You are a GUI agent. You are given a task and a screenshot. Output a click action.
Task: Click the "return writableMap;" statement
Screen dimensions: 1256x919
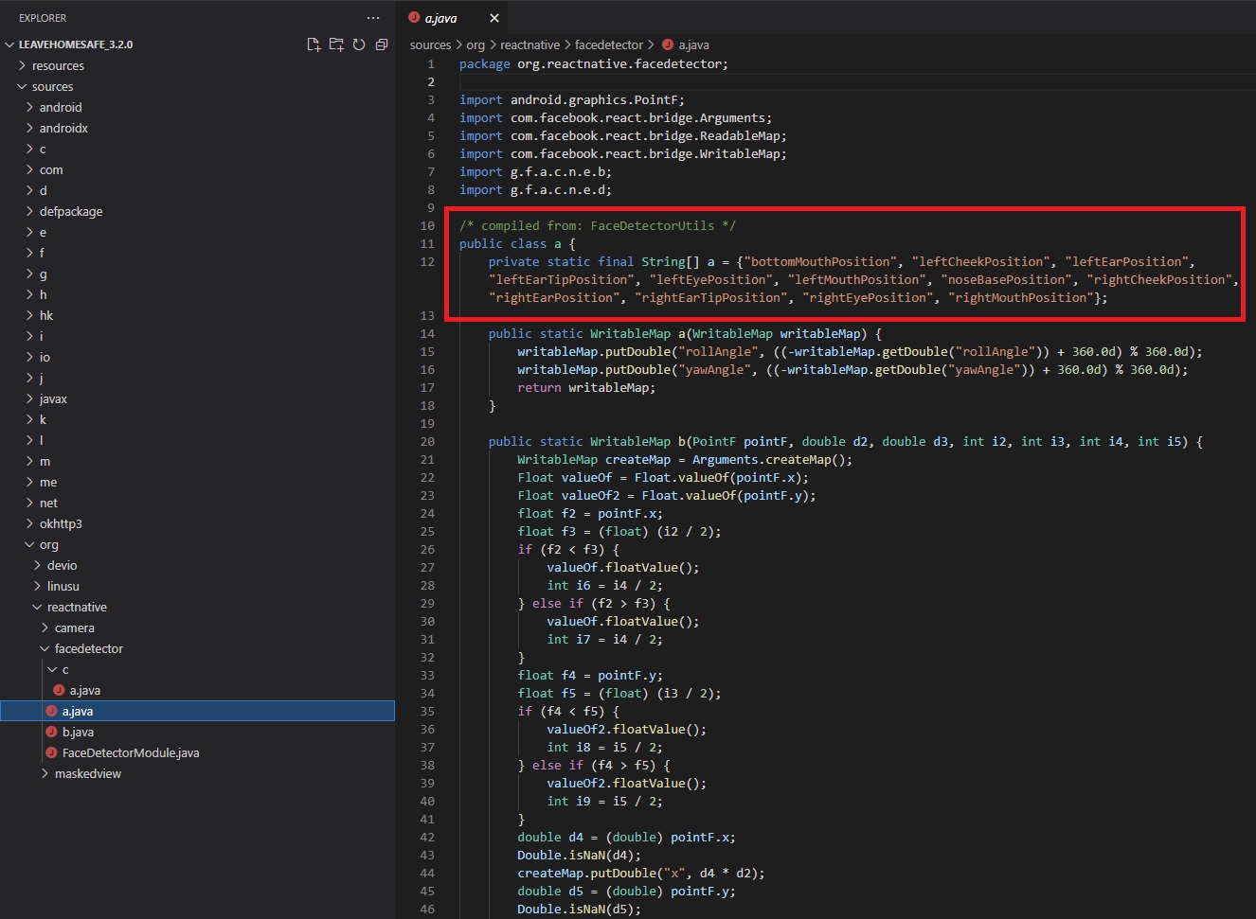[x=586, y=387]
